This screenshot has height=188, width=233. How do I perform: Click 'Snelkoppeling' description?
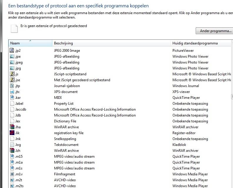(65, 139)
